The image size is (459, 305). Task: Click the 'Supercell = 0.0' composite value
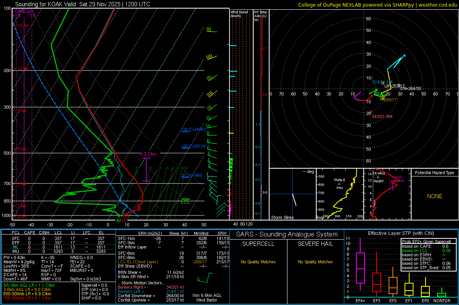(x=94, y=286)
